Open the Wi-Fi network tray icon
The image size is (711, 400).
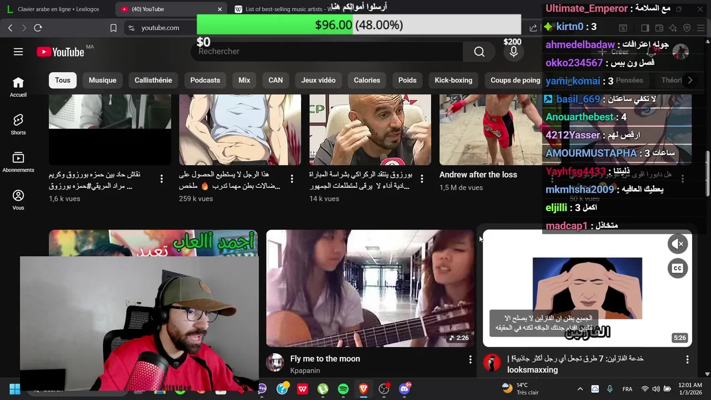pyautogui.click(x=645, y=389)
